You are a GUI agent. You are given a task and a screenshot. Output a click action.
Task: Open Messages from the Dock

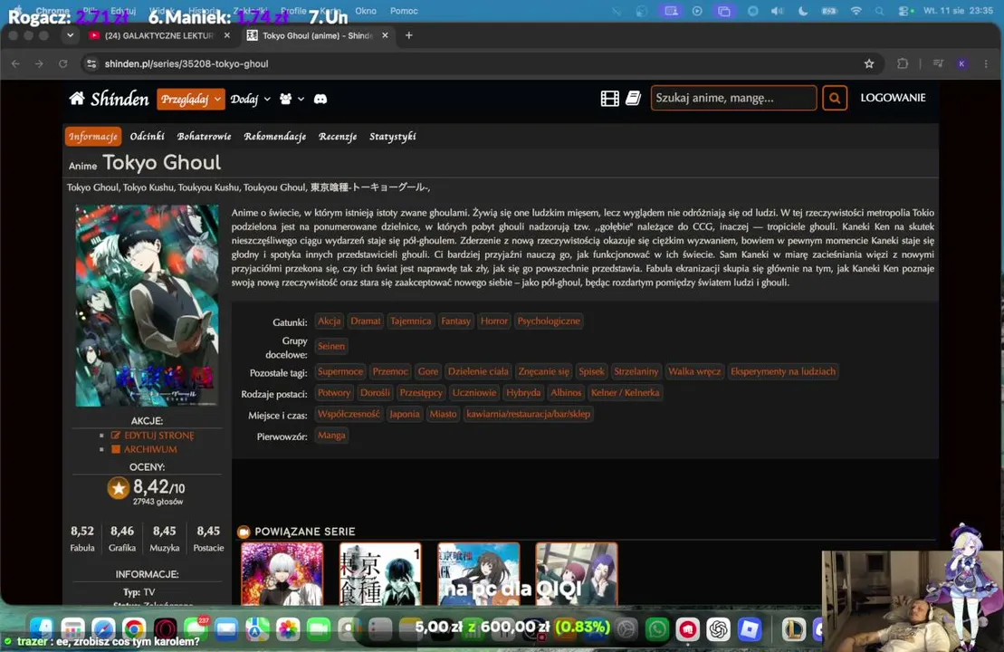[196, 629]
